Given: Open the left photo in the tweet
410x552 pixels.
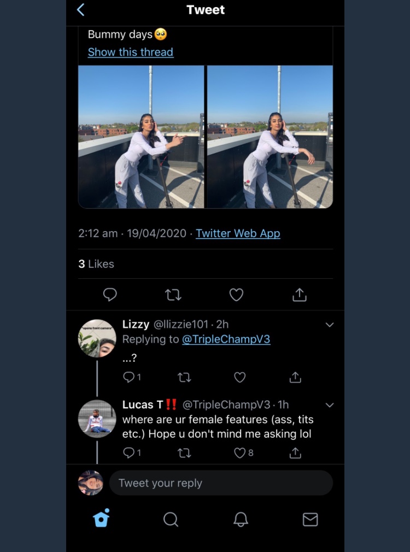Looking at the screenshot, I should pos(141,137).
